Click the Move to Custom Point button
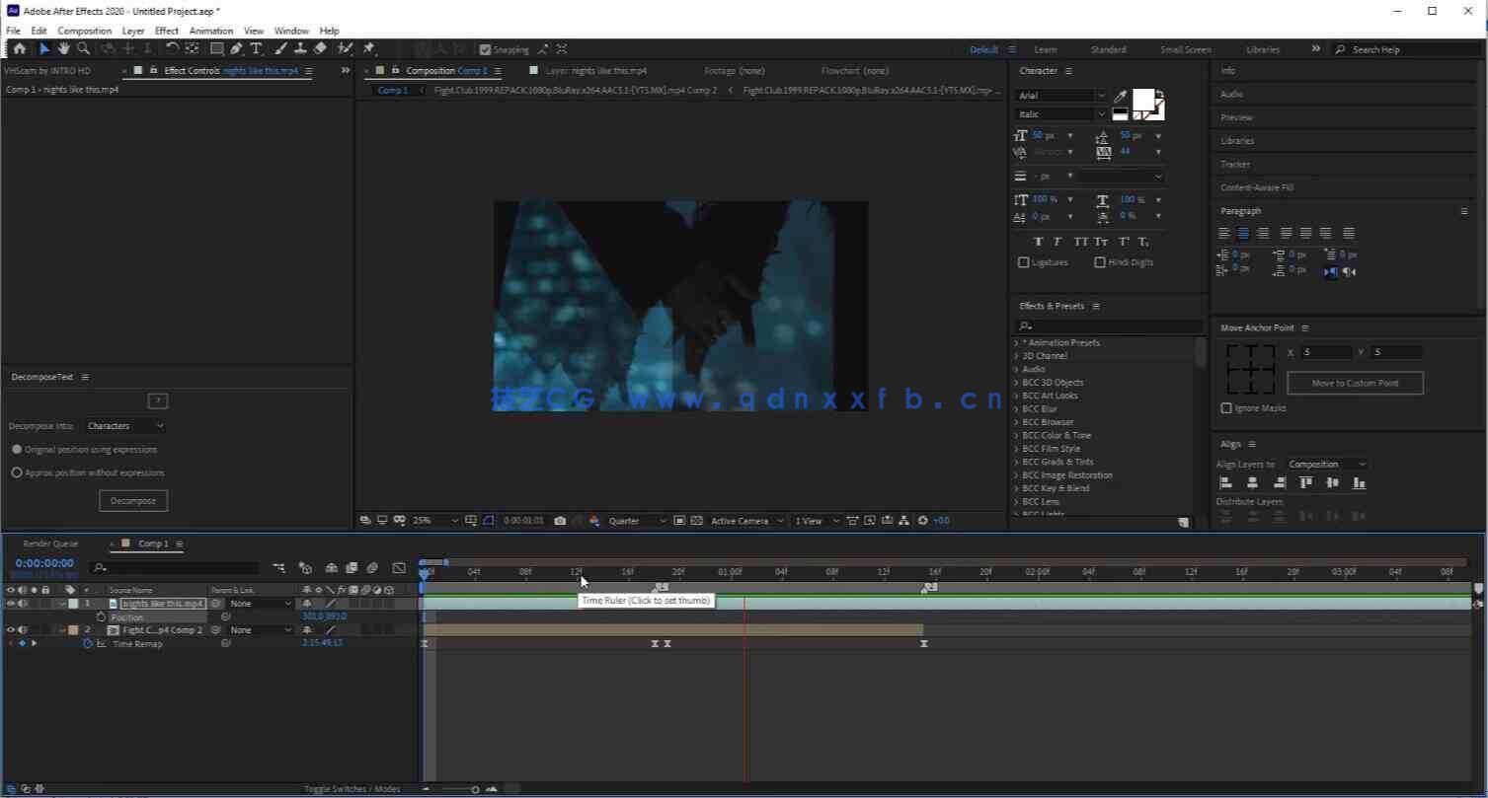Image resolution: width=1488 pixels, height=798 pixels. [1355, 383]
